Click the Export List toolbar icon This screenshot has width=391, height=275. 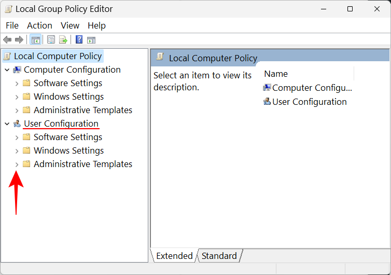point(63,39)
